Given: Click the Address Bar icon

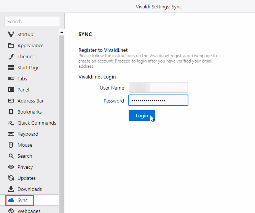Looking at the screenshot, I should point(11,101).
